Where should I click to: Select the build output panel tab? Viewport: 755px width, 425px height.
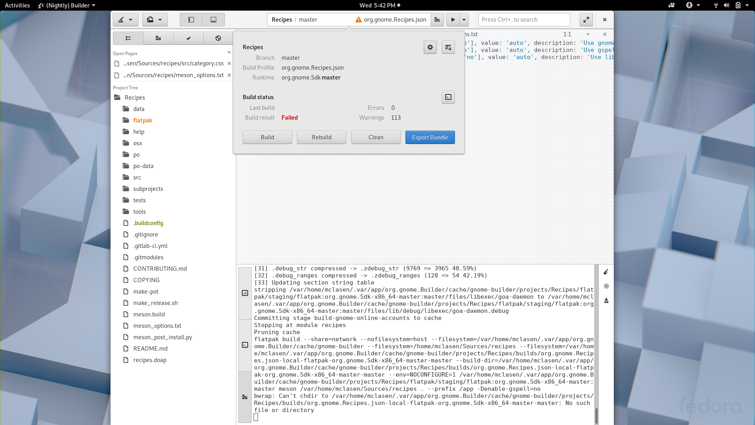click(x=245, y=397)
